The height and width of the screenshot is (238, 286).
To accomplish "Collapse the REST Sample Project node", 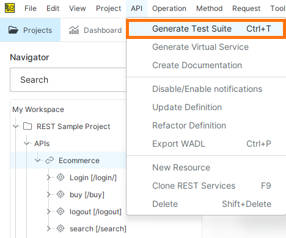I will tap(15, 126).
